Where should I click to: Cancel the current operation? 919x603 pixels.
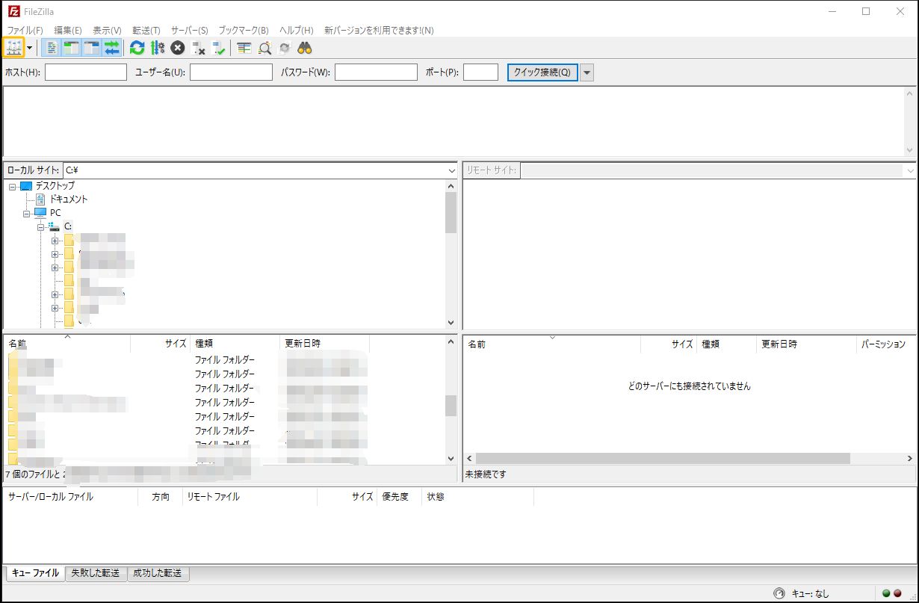tap(177, 47)
